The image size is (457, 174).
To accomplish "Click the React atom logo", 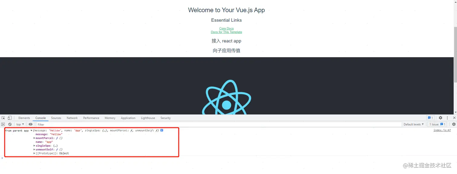I will (226, 97).
